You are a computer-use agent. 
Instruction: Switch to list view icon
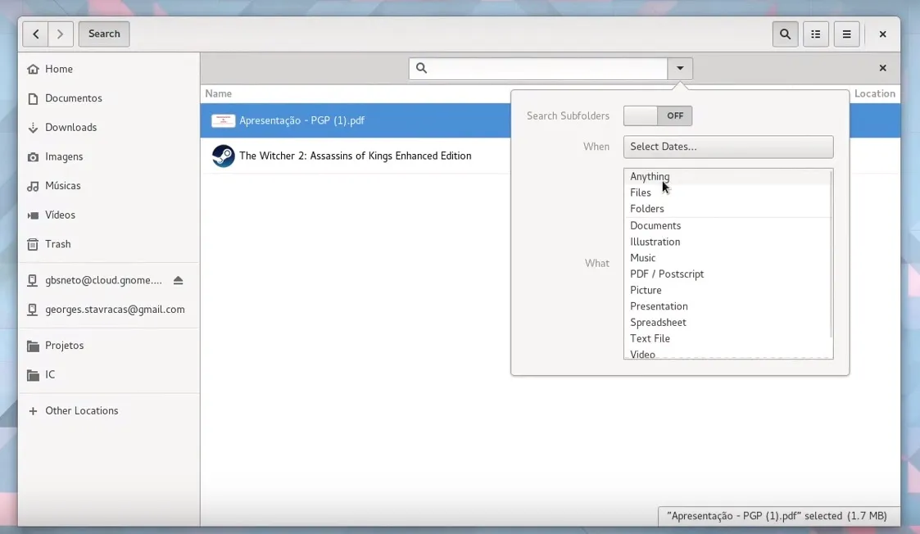pyautogui.click(x=816, y=34)
